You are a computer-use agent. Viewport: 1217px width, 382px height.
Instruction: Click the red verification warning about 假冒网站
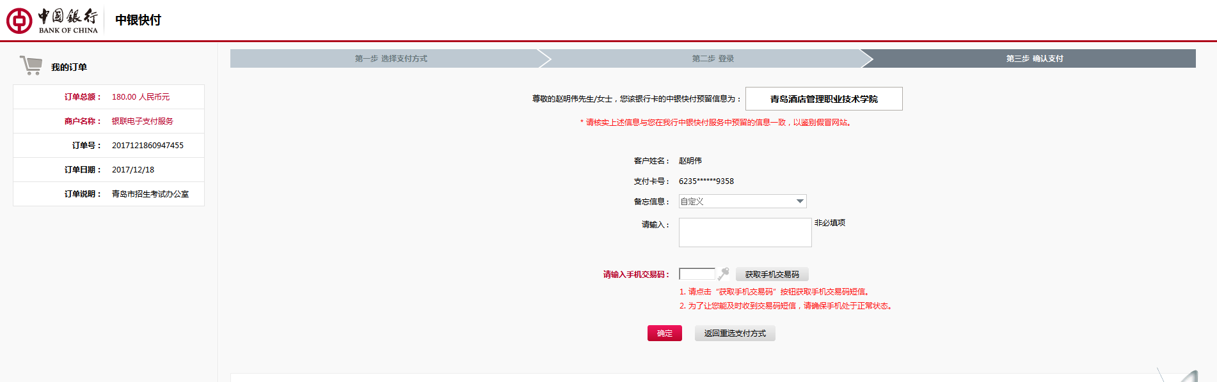pyautogui.click(x=716, y=123)
